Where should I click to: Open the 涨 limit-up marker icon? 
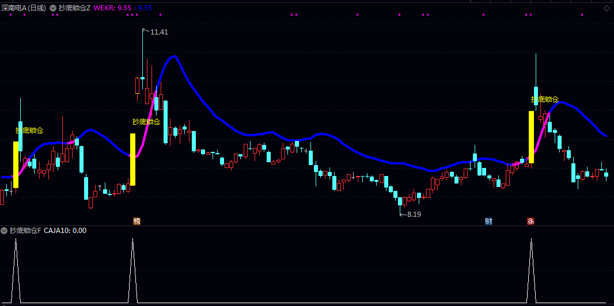pyautogui.click(x=530, y=221)
